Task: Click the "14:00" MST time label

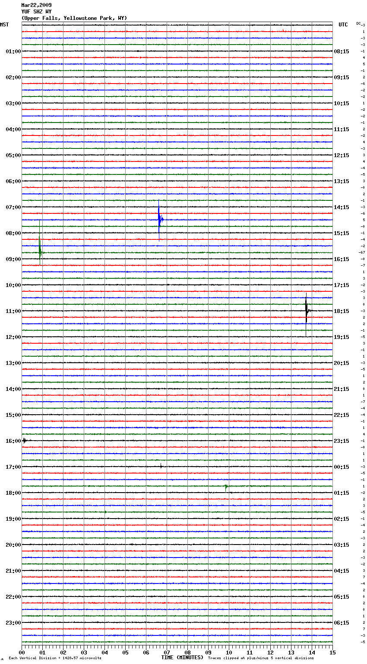Action: click(13, 389)
